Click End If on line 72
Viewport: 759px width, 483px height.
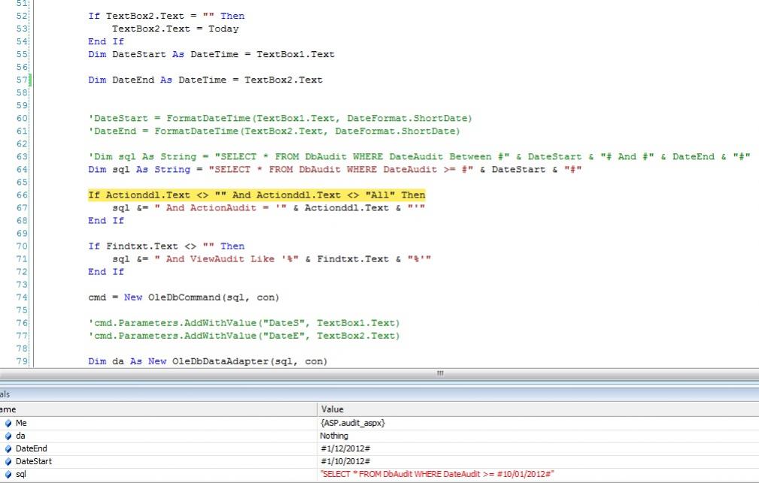point(106,272)
